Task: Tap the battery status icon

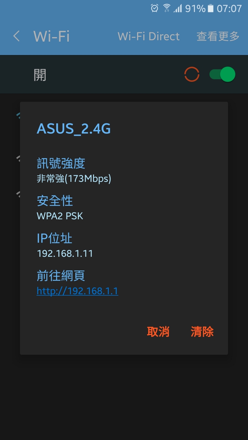Action: (211, 8)
